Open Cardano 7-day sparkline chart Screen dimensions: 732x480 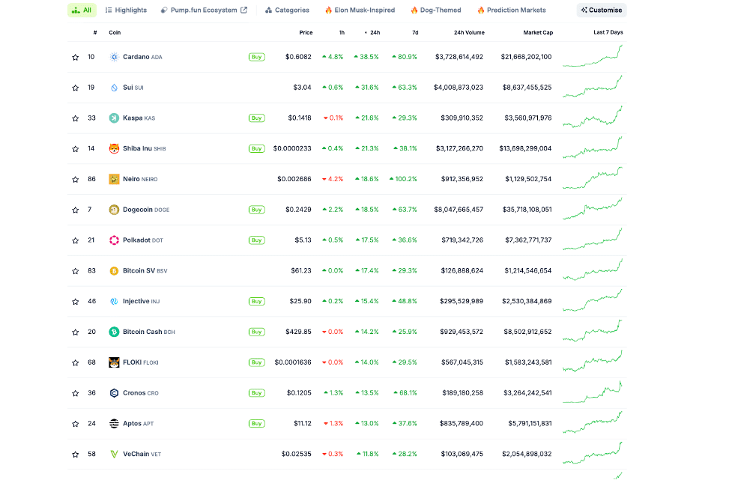593,56
